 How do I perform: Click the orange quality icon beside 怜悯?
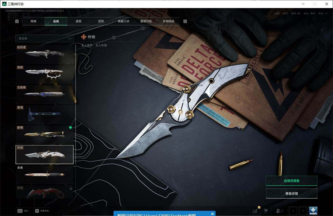click(x=84, y=37)
